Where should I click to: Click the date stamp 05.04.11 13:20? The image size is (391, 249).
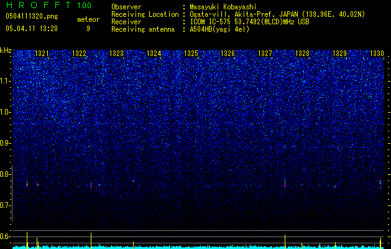(32, 29)
